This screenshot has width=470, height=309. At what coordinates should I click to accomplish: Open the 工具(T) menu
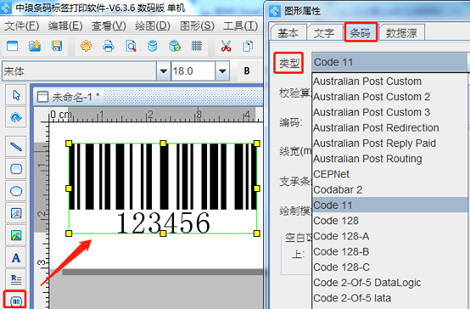coord(240,26)
